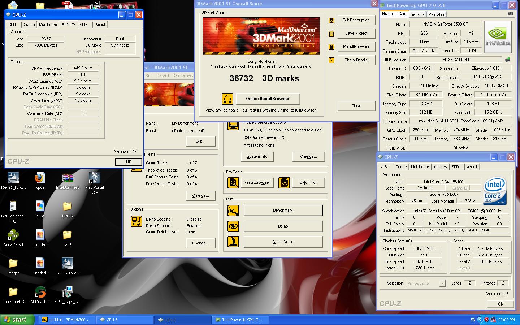Click the magnifier icon beside Show Details

tap(331, 60)
